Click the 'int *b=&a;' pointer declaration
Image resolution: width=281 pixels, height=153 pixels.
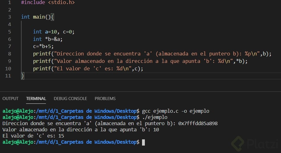click(48, 39)
